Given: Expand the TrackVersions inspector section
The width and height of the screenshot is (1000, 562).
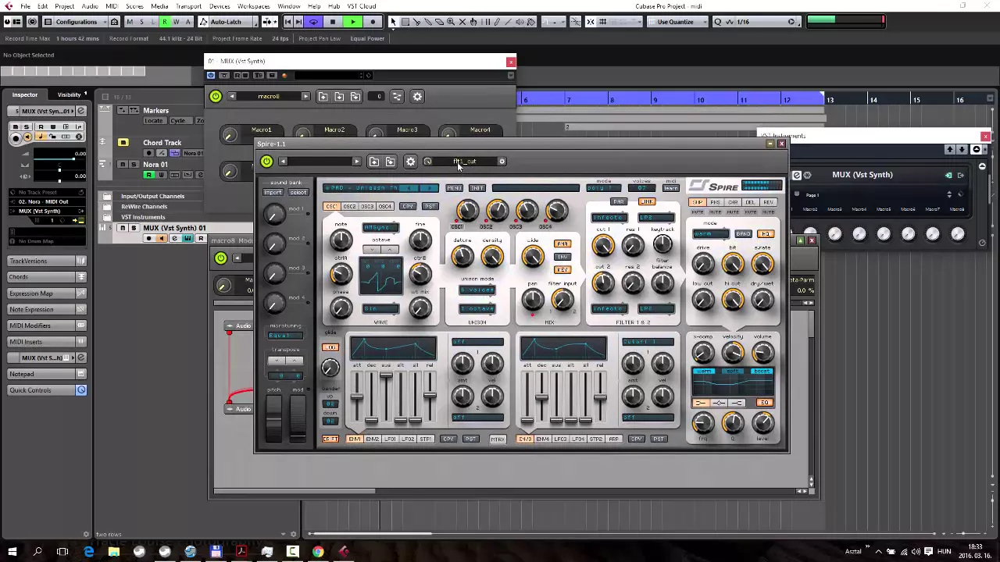Looking at the screenshot, I should coord(45,261).
